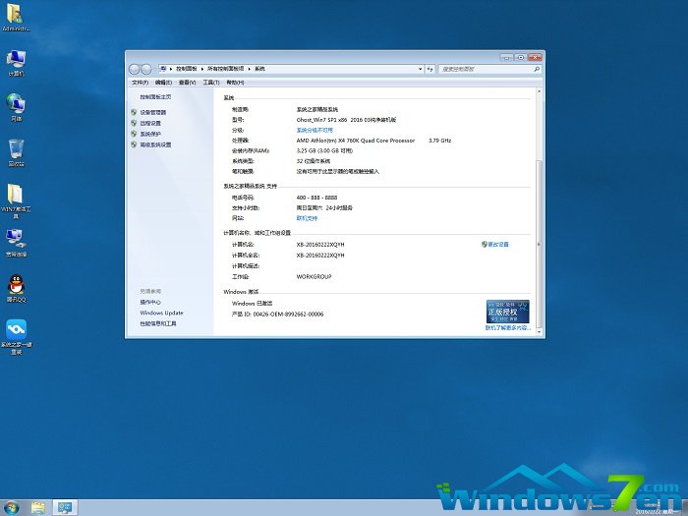This screenshot has height=516, width=688.
Task: Select the Control Panel taskbar button
Action: 65,508
